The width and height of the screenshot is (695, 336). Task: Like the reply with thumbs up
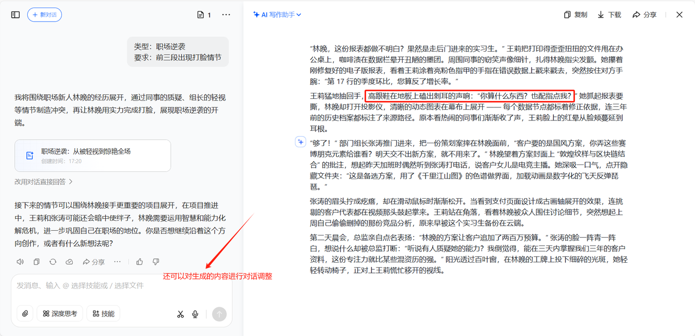tap(140, 262)
